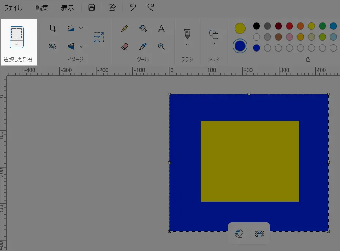
Task: Select the blue Color 2 circle
Action: point(240,46)
